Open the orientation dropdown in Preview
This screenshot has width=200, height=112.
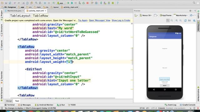pos(156,15)
